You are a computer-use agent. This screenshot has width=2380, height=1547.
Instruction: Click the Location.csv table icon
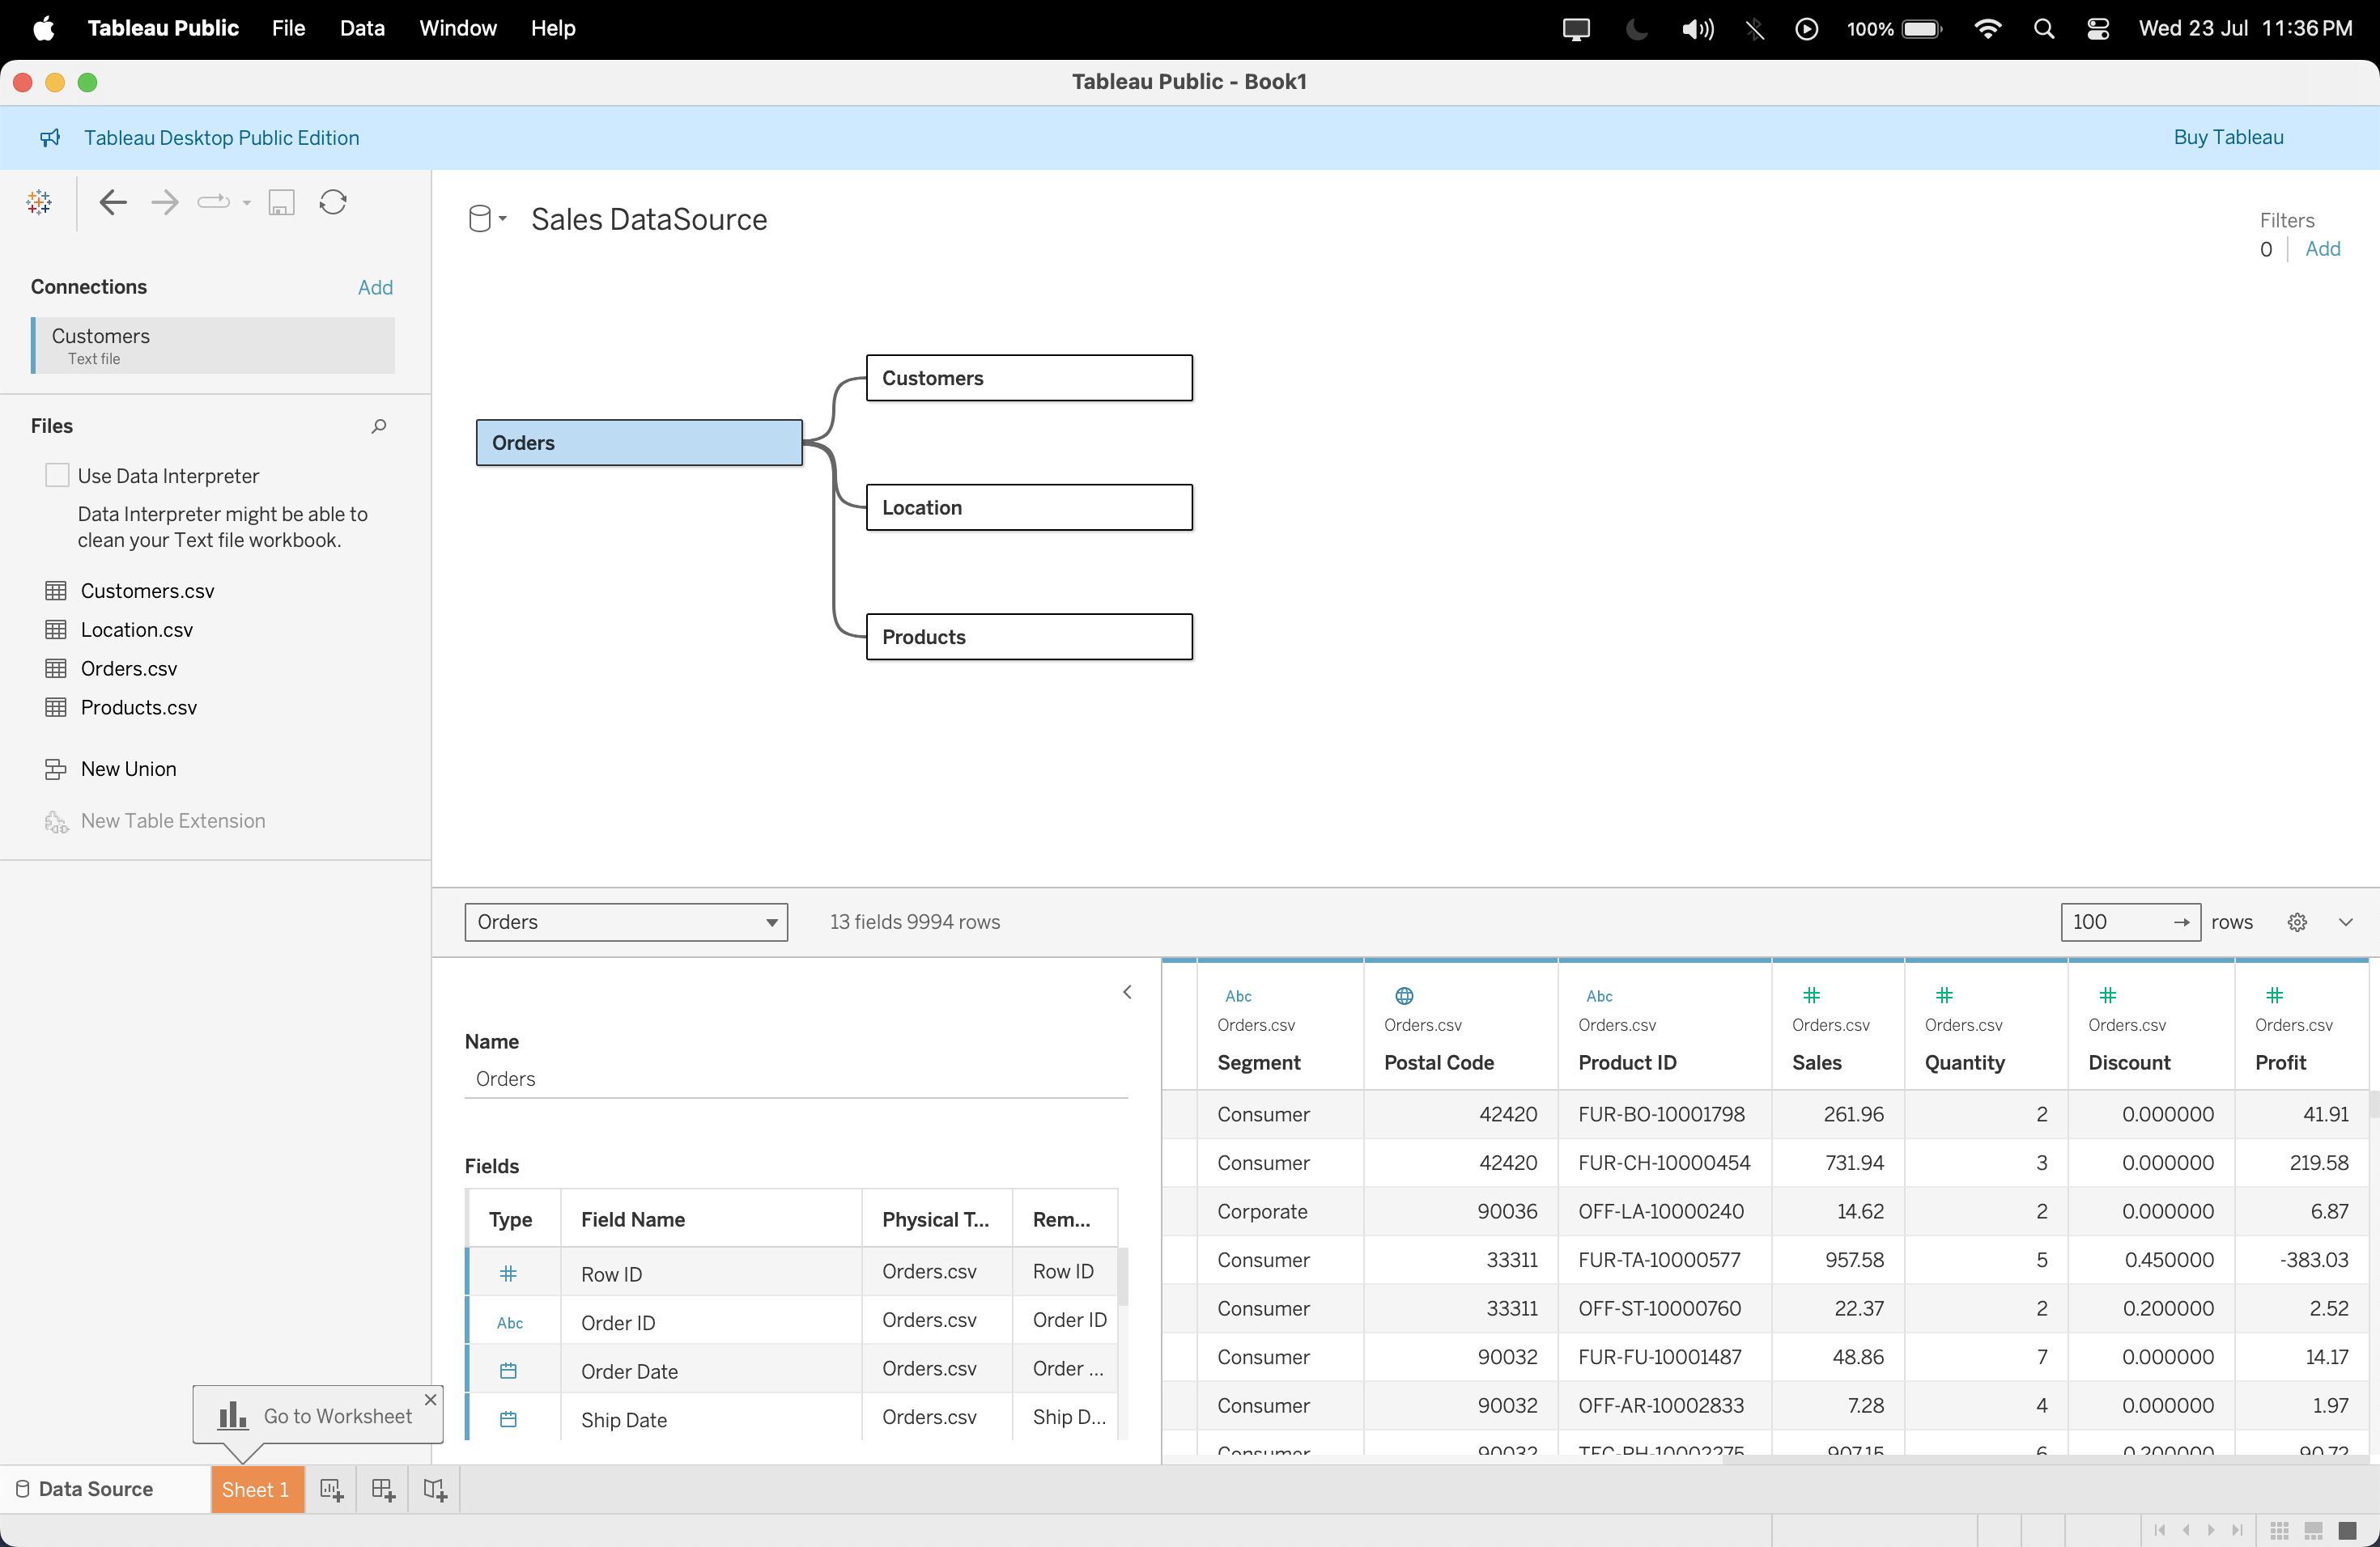(56, 629)
